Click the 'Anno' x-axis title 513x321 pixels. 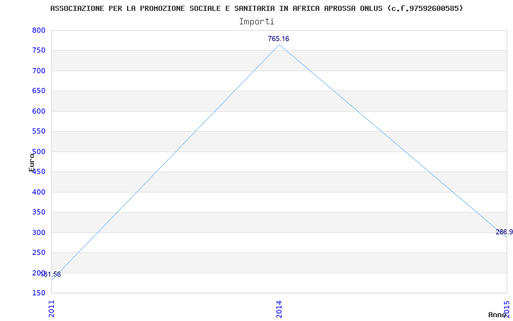click(497, 315)
